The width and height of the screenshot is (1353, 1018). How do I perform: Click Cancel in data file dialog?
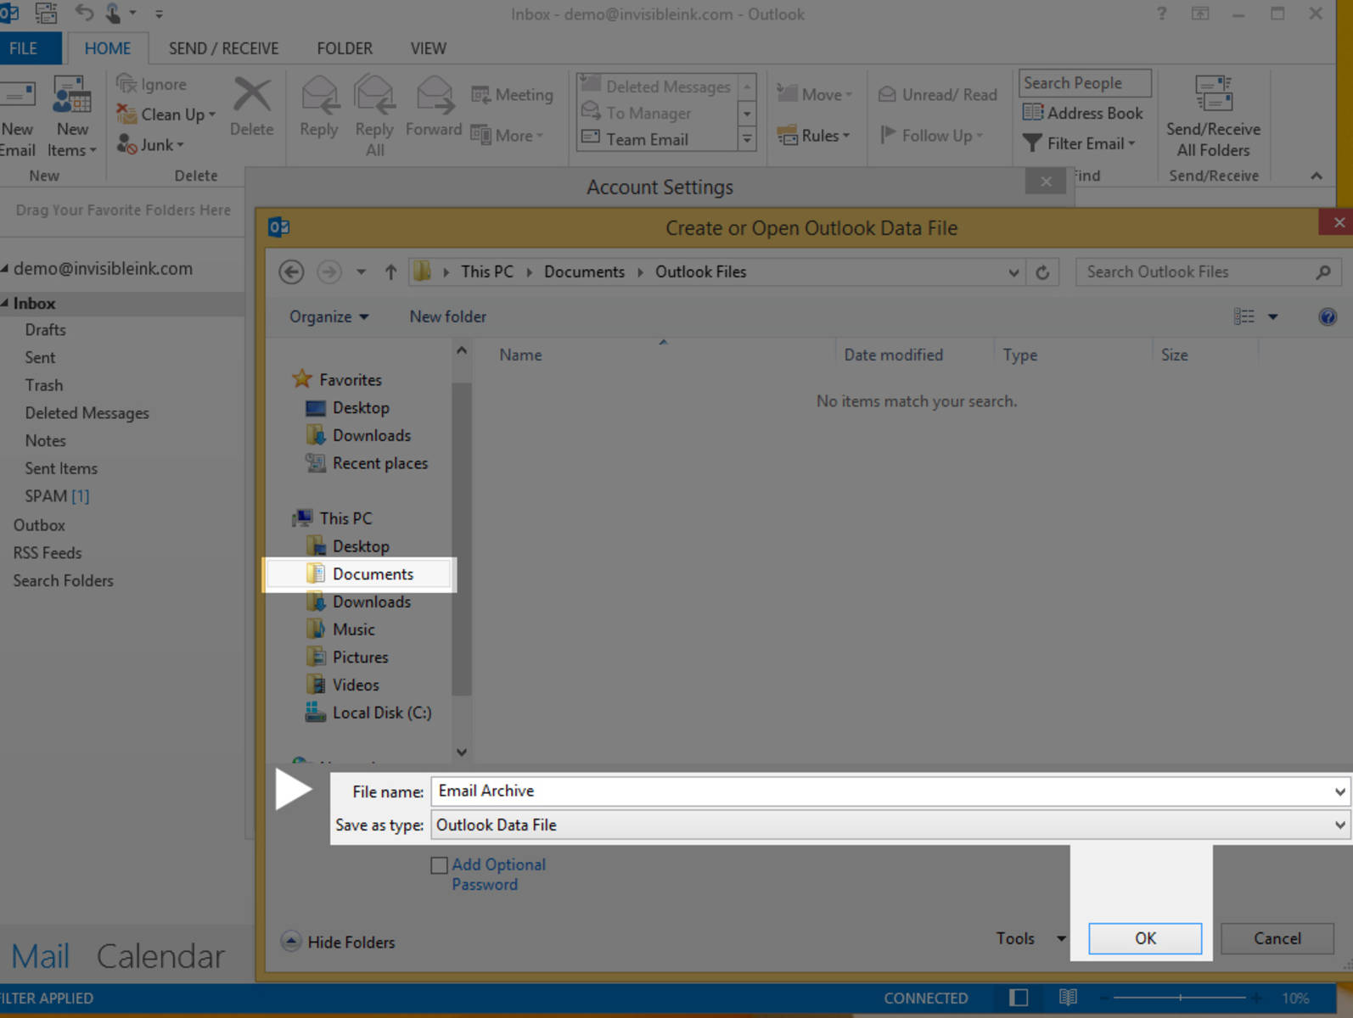click(1277, 938)
